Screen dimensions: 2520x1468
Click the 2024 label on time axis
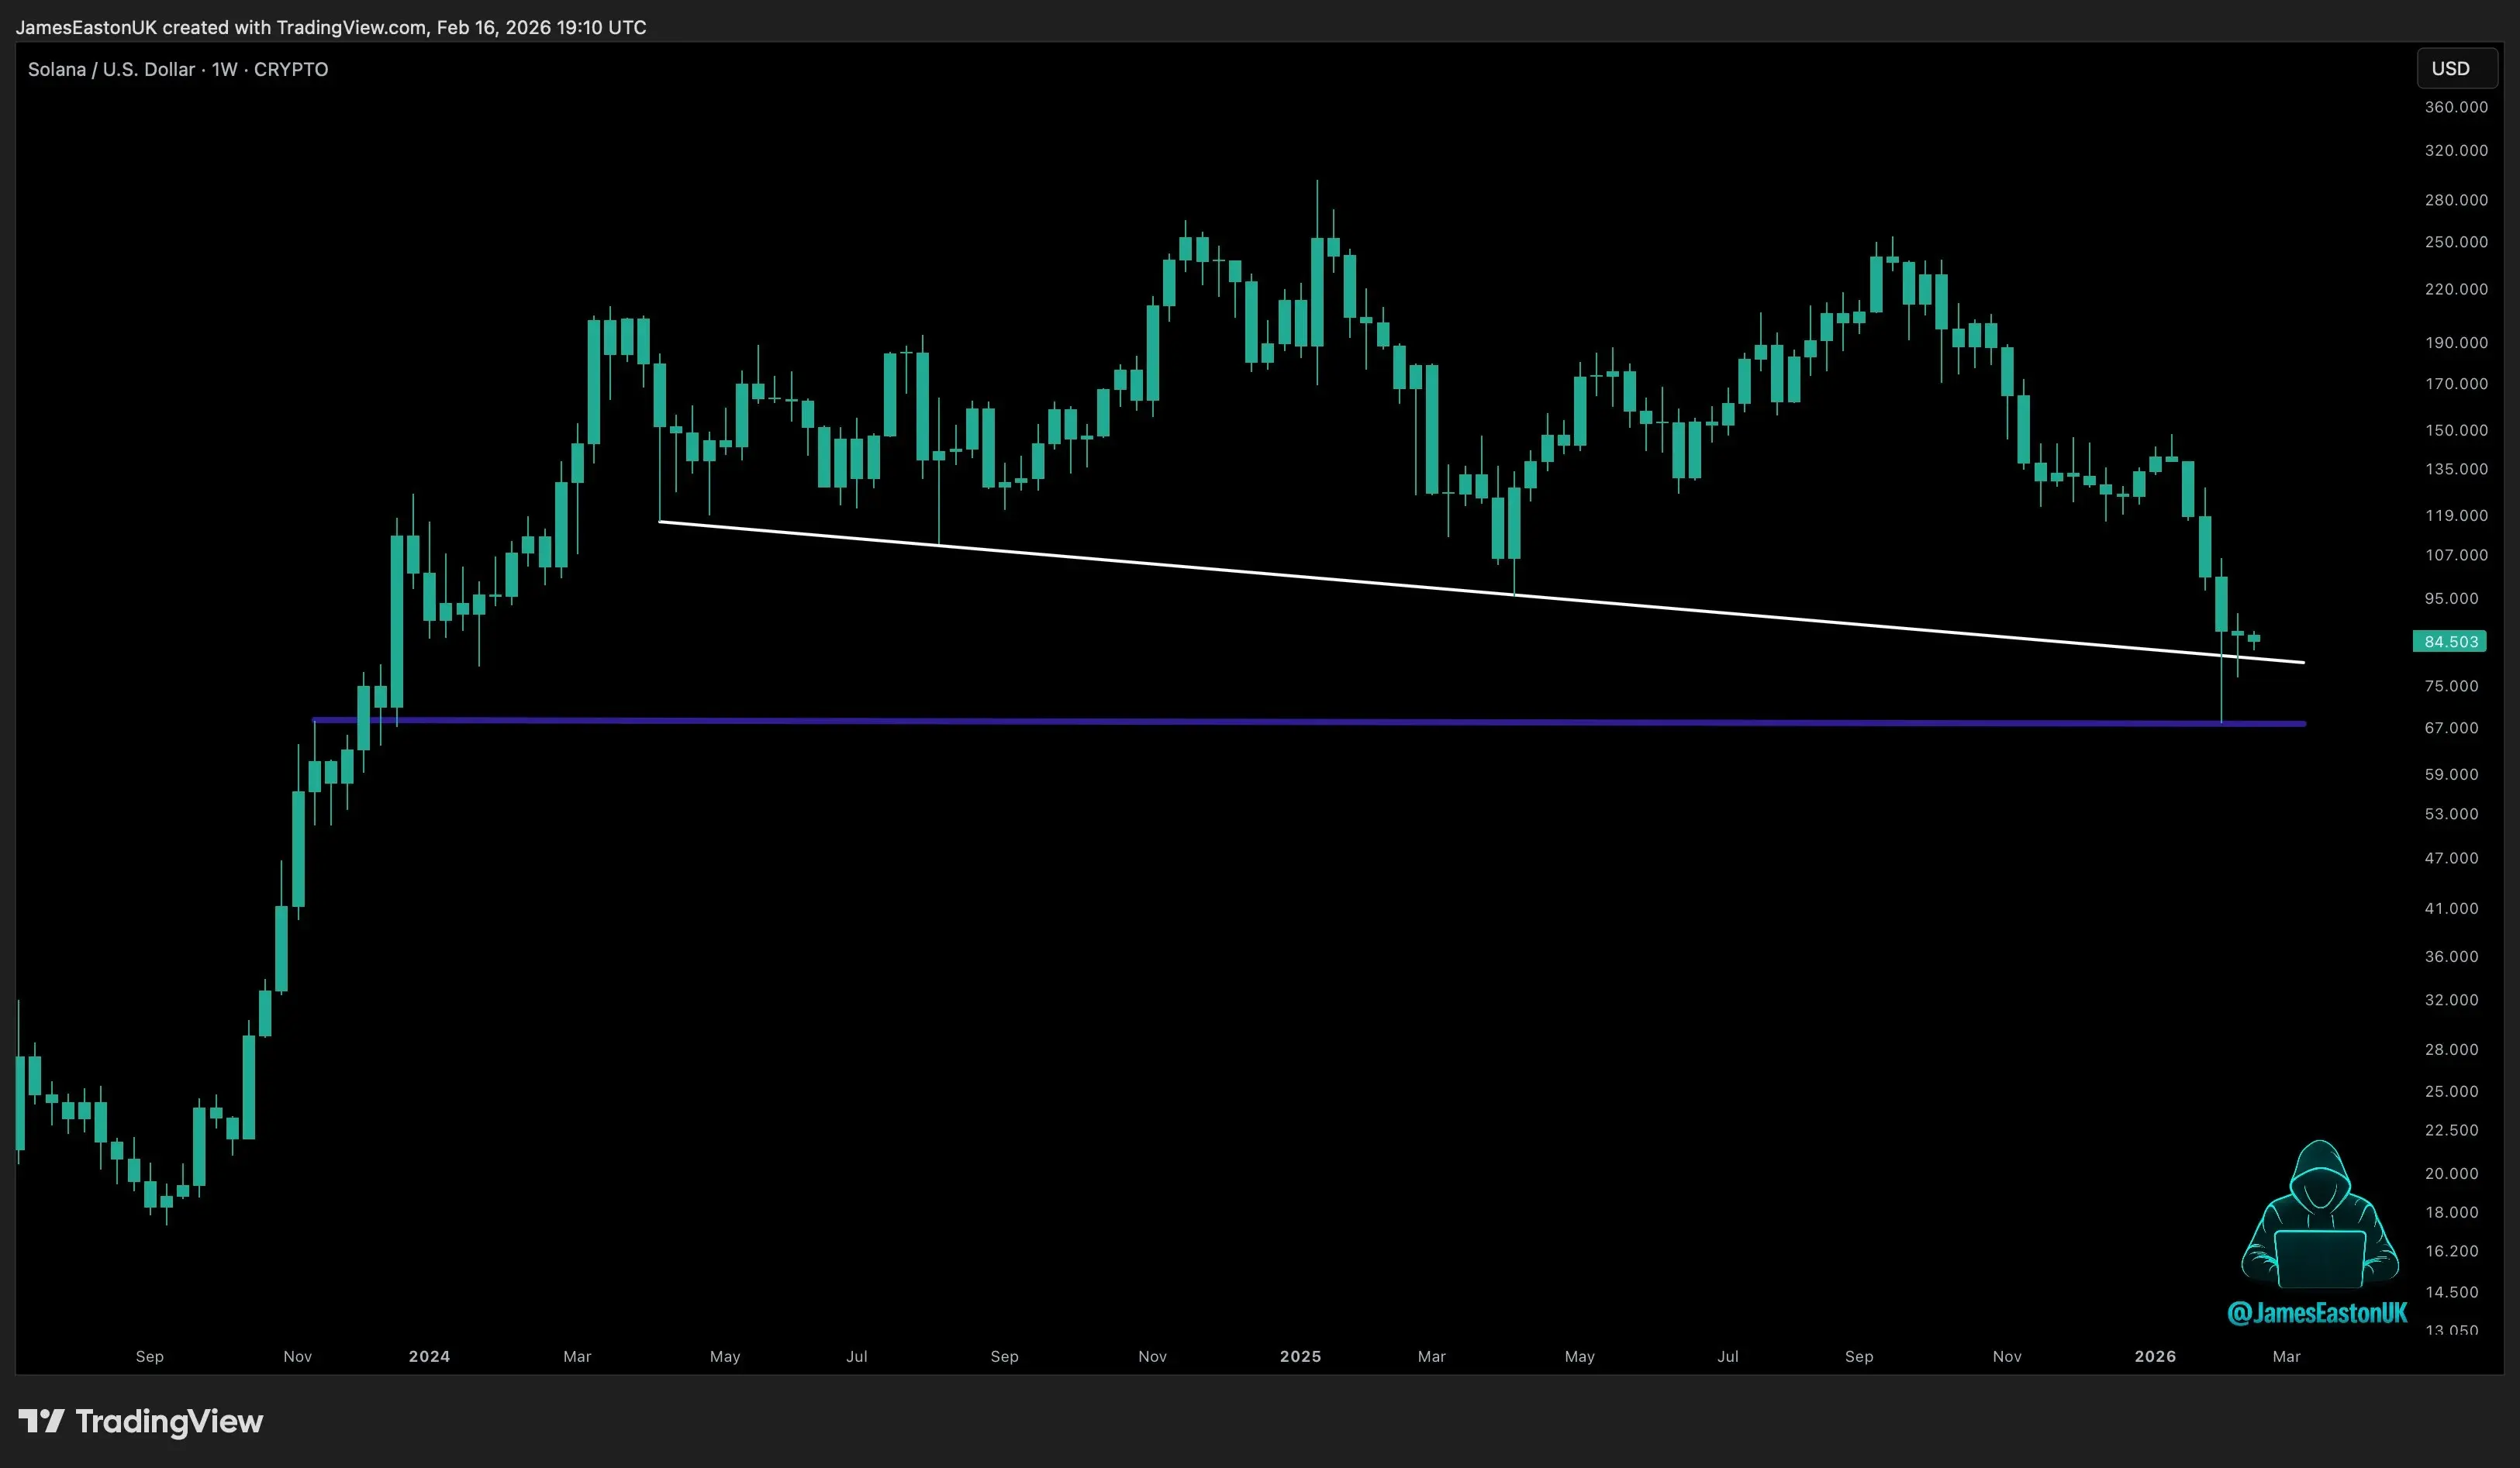pyautogui.click(x=429, y=1356)
